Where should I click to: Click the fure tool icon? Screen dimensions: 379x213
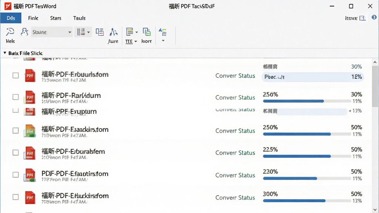[x=113, y=32]
